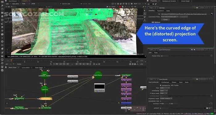Viewport: 216px width, 115px height.
Task: Select the Cam1Render node
Action: 126,75
